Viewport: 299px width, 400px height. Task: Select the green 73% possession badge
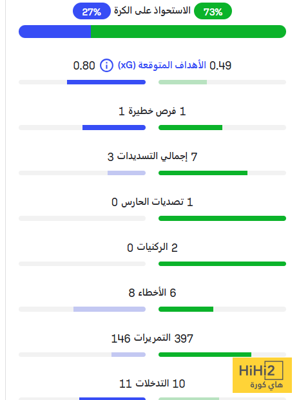pyautogui.click(x=213, y=11)
